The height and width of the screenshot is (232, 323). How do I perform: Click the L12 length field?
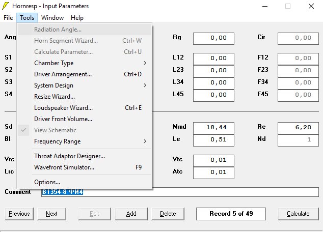pos(213,59)
